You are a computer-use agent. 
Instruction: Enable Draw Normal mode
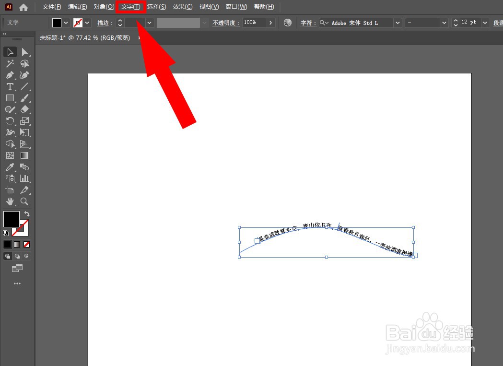(7, 256)
